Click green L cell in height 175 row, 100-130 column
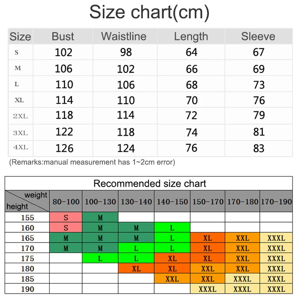The height and width of the screenshot is (299, 299). click(x=100, y=258)
